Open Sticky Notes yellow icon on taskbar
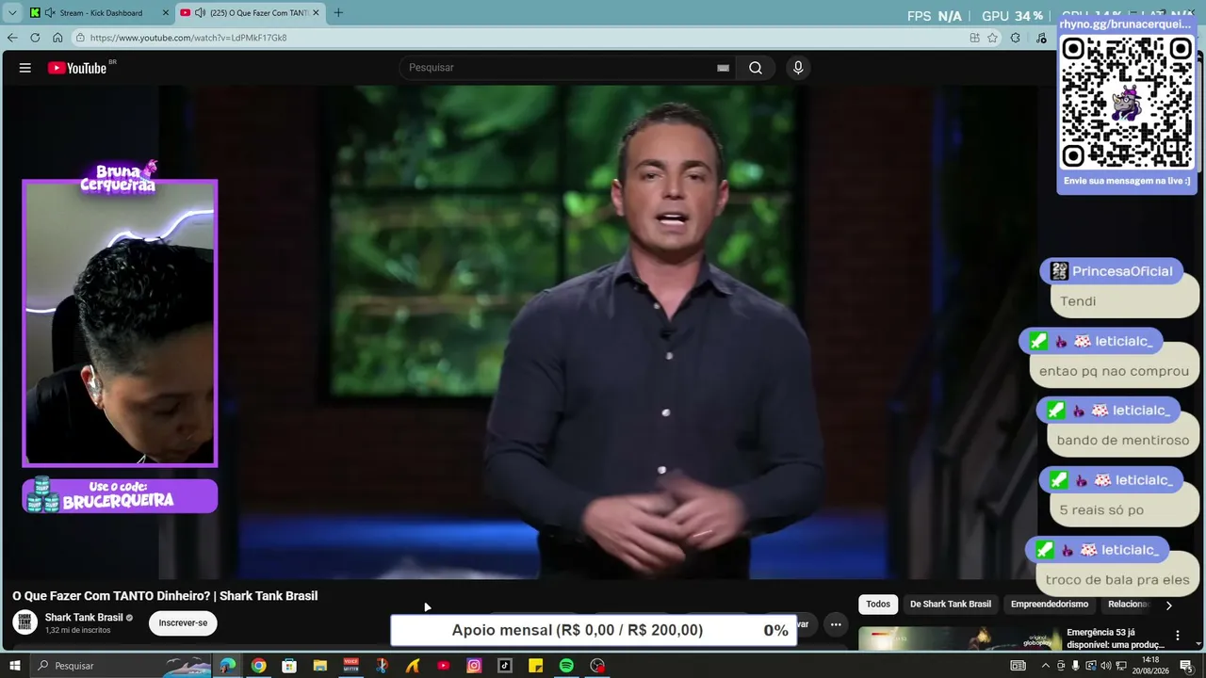Viewport: 1206px width, 678px height. click(x=535, y=666)
